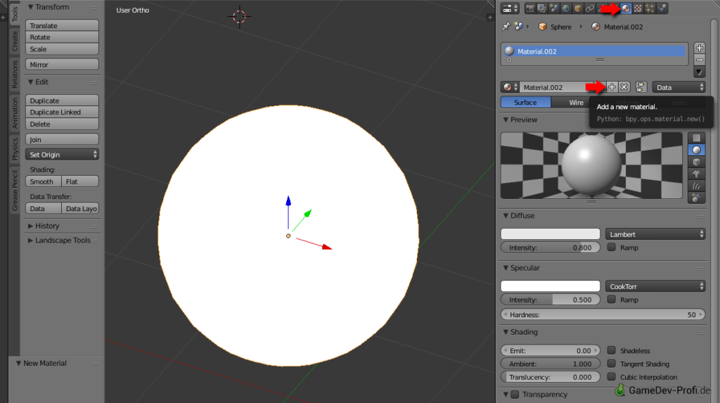Enable the Shadeless checkbox
Image resolution: width=720 pixels, height=403 pixels.
[x=611, y=350]
